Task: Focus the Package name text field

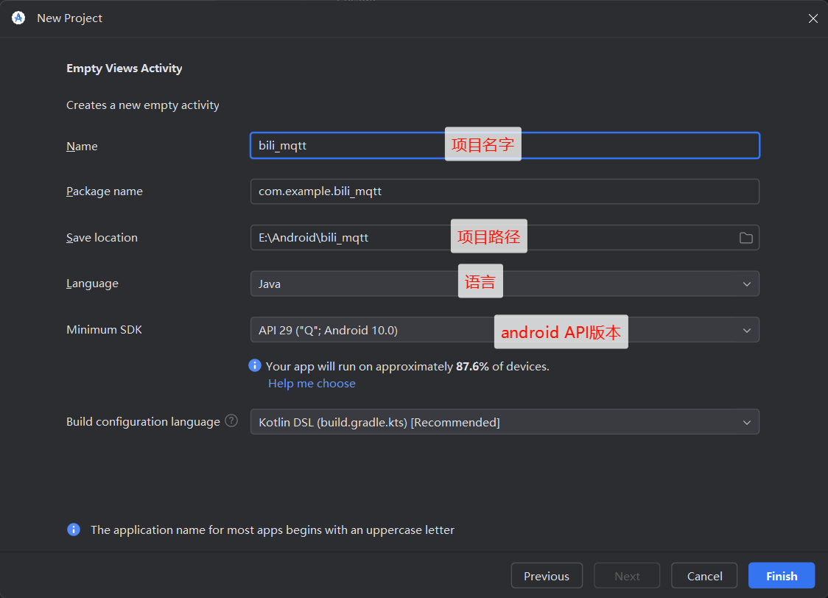Action: click(x=504, y=191)
